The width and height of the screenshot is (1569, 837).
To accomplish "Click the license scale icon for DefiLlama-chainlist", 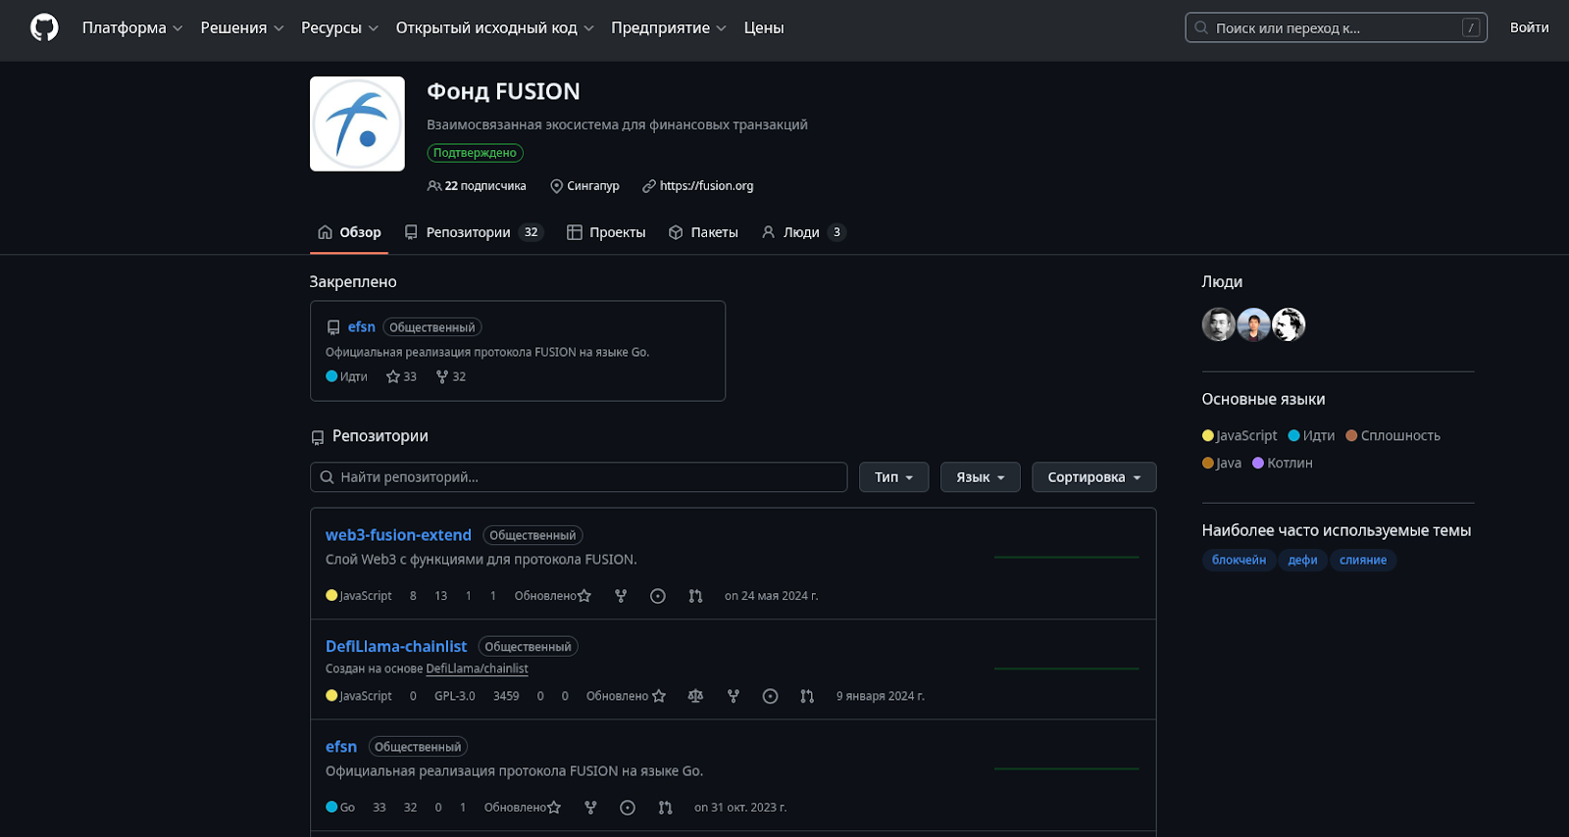I will point(695,696).
